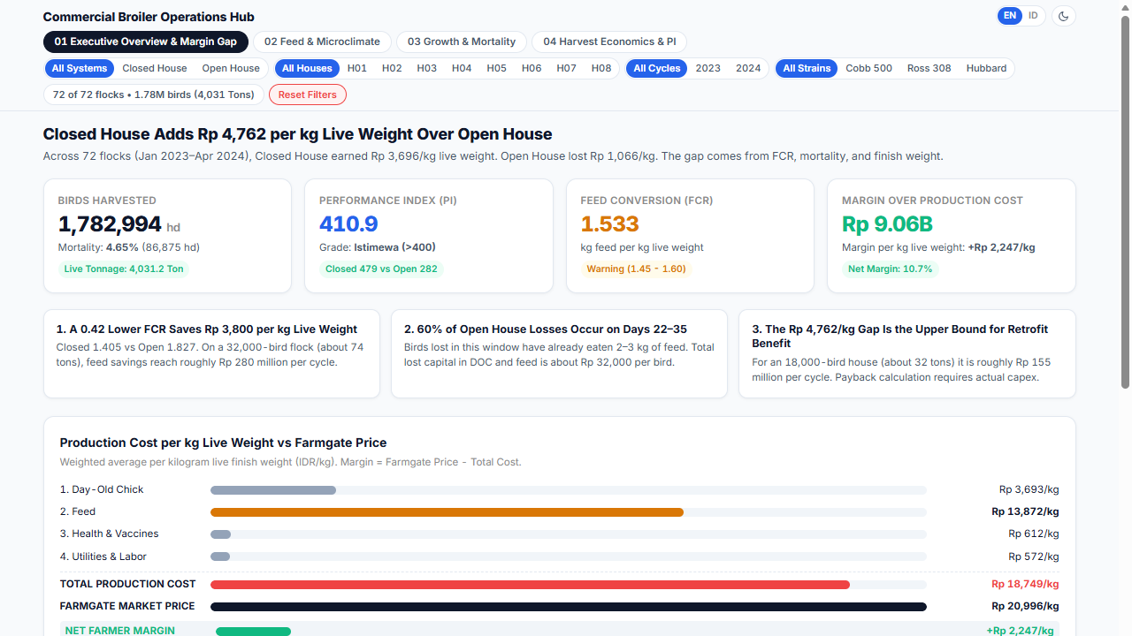Image resolution: width=1132 pixels, height=636 pixels.
Task: Click the "Rp 13,872/kg" feed cost value
Action: (1025, 511)
